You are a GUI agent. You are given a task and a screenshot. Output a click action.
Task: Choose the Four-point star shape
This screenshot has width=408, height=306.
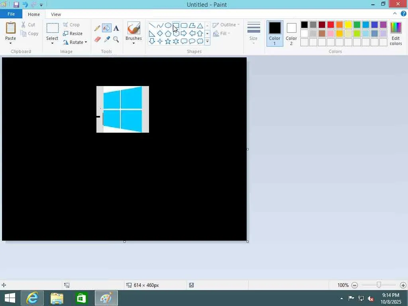(x=160, y=41)
